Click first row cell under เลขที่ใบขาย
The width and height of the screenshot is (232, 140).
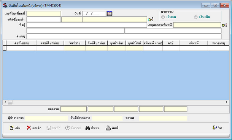[21, 48]
